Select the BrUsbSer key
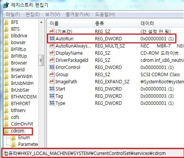Image resolution: width=184 pixels, height=158 pixels. click(20, 90)
